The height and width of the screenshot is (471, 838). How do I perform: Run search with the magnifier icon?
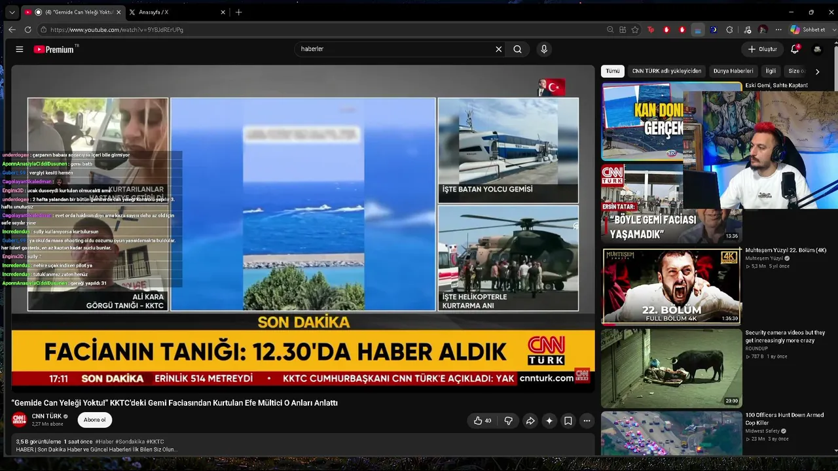click(517, 49)
